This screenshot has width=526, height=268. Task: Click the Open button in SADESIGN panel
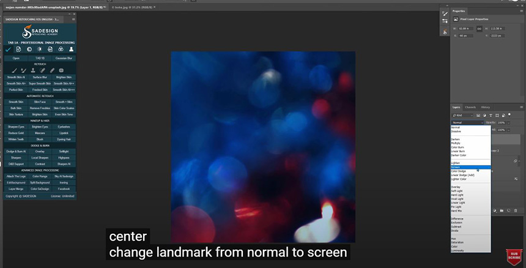click(16, 58)
